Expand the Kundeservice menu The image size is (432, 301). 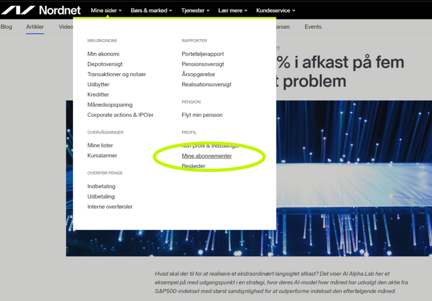click(x=275, y=11)
